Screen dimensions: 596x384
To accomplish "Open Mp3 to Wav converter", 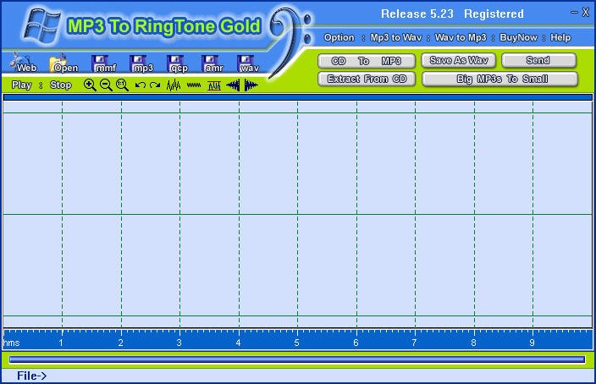I will [396, 37].
